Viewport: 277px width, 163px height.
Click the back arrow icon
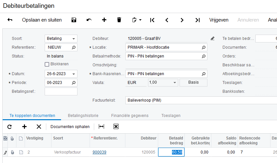10,20
